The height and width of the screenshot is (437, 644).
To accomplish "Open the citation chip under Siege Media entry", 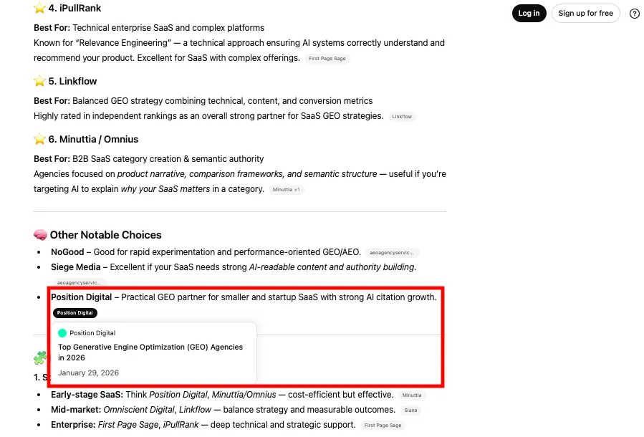I will click(x=79, y=283).
